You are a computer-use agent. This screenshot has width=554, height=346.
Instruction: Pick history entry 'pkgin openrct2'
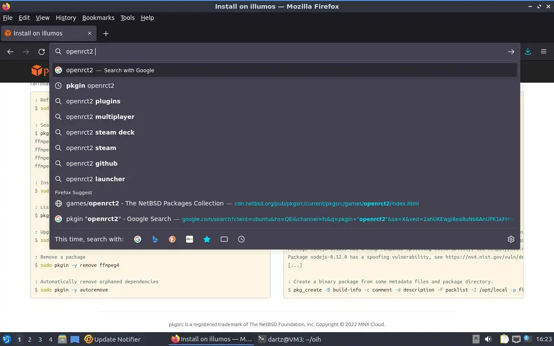[x=285, y=86]
